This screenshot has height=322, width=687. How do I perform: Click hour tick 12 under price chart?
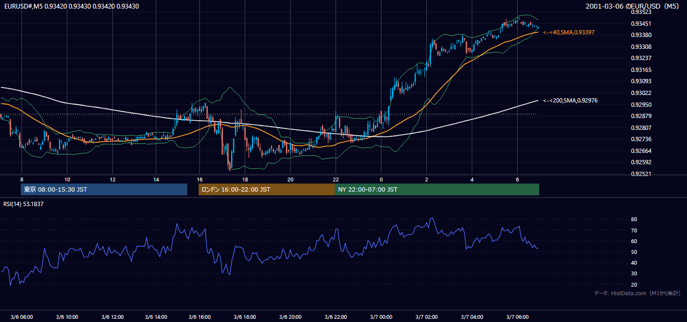point(112,179)
